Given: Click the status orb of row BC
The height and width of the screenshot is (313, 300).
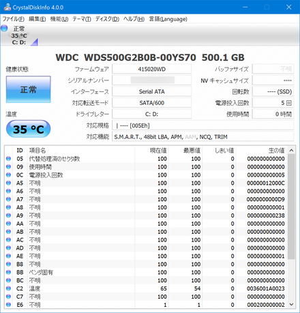Looking at the screenshot, I should tap(9, 280).
